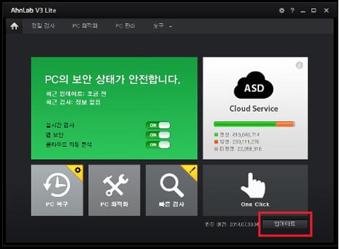Toggle 클라우드 자동 분석 ON switch

pyautogui.click(x=158, y=145)
